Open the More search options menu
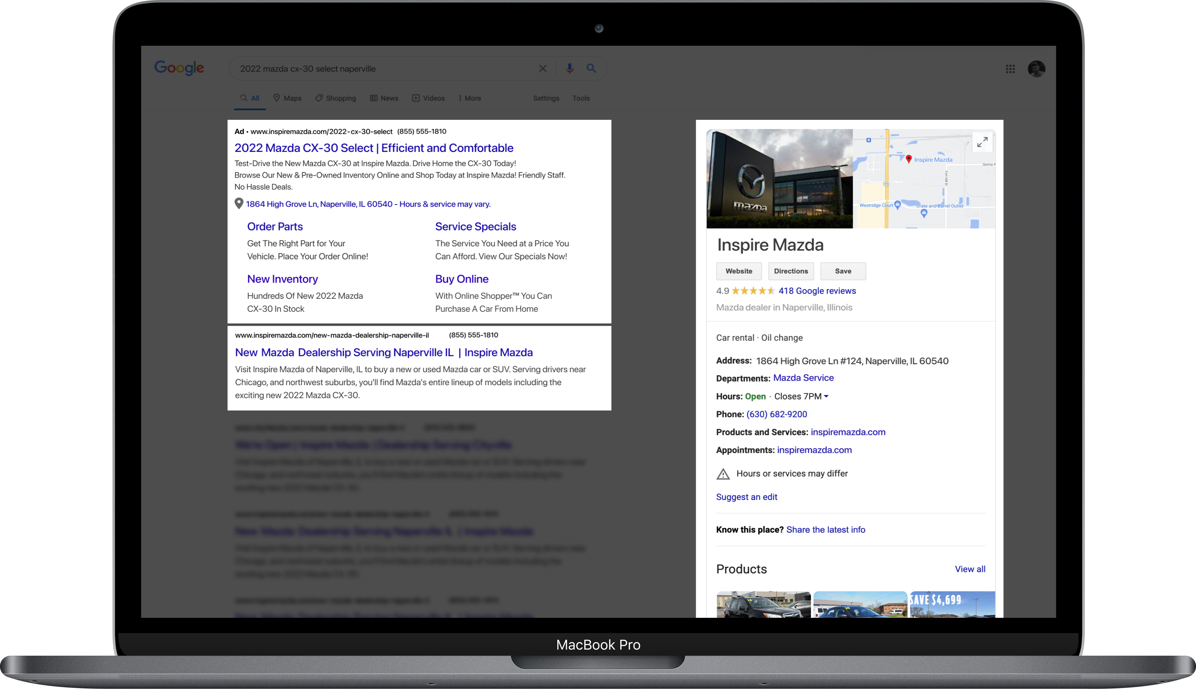The height and width of the screenshot is (689, 1196). click(470, 98)
